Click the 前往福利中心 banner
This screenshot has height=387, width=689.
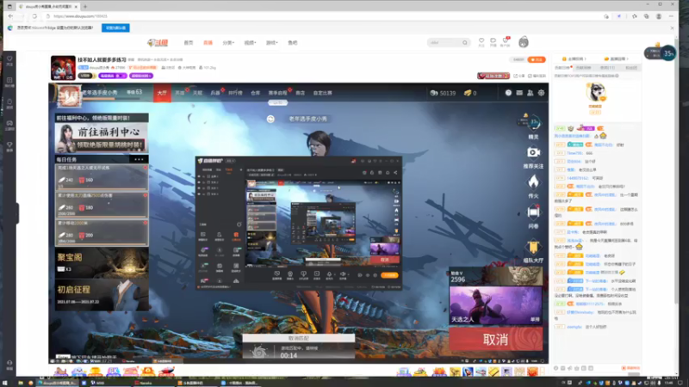(x=102, y=138)
